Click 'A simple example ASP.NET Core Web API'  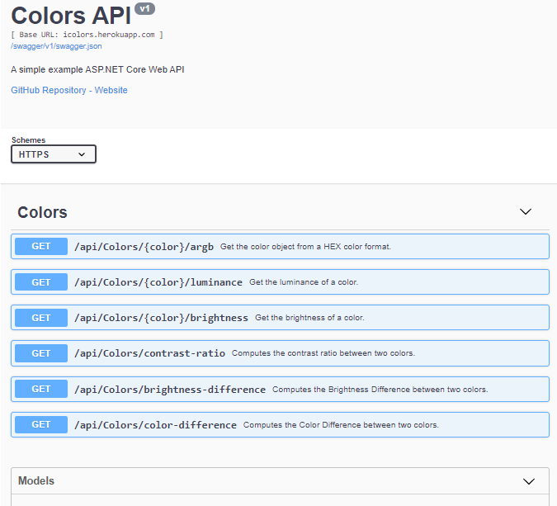pos(97,69)
